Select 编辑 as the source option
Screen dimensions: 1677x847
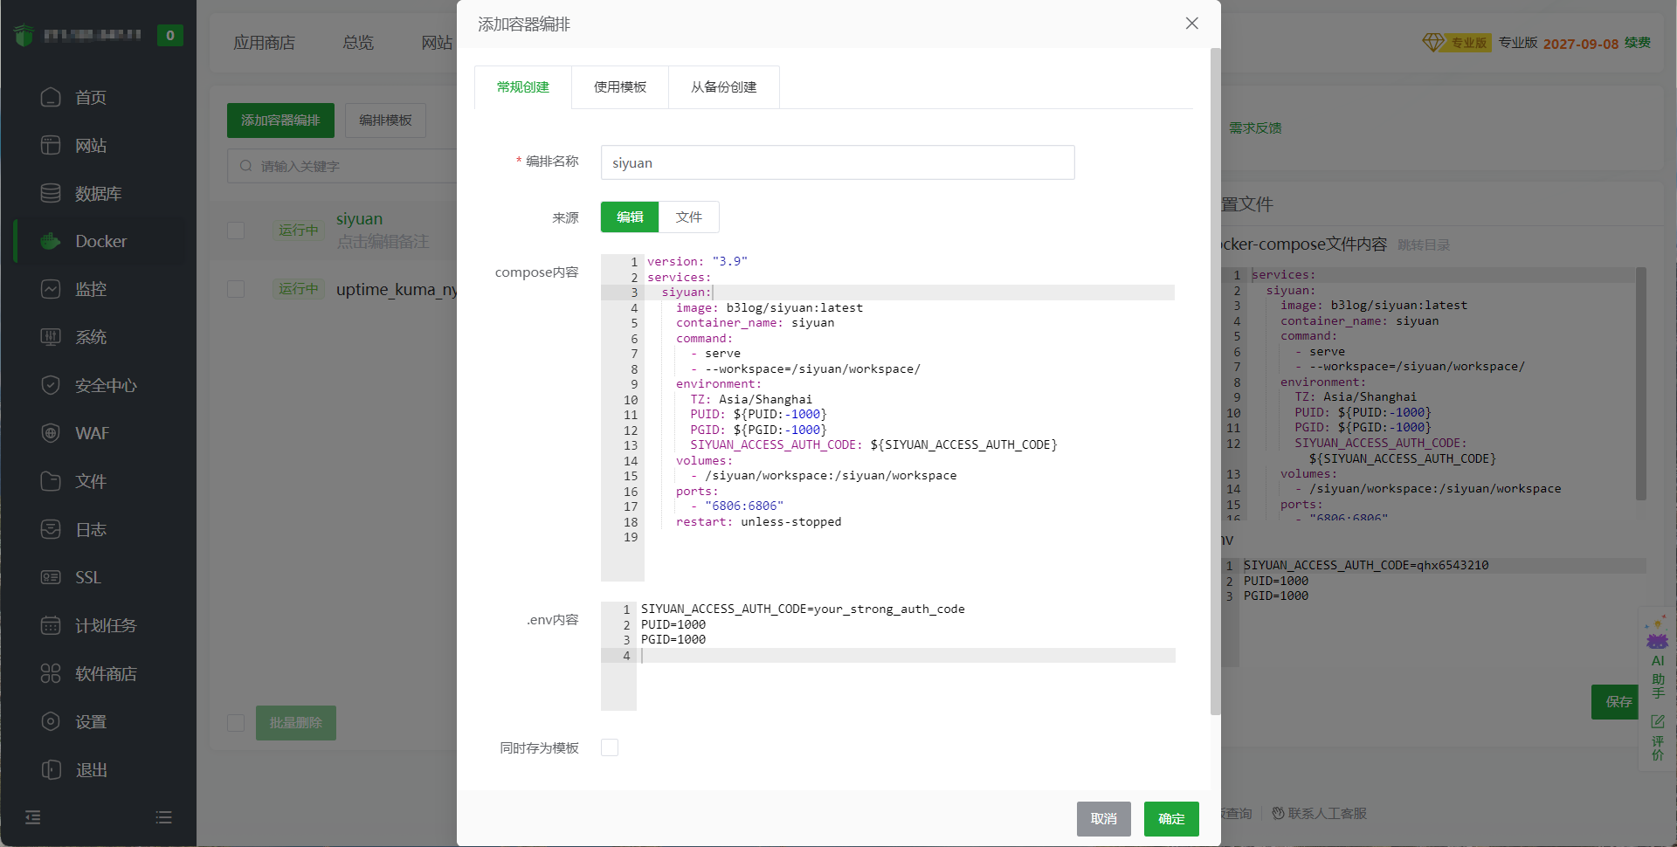click(x=630, y=217)
